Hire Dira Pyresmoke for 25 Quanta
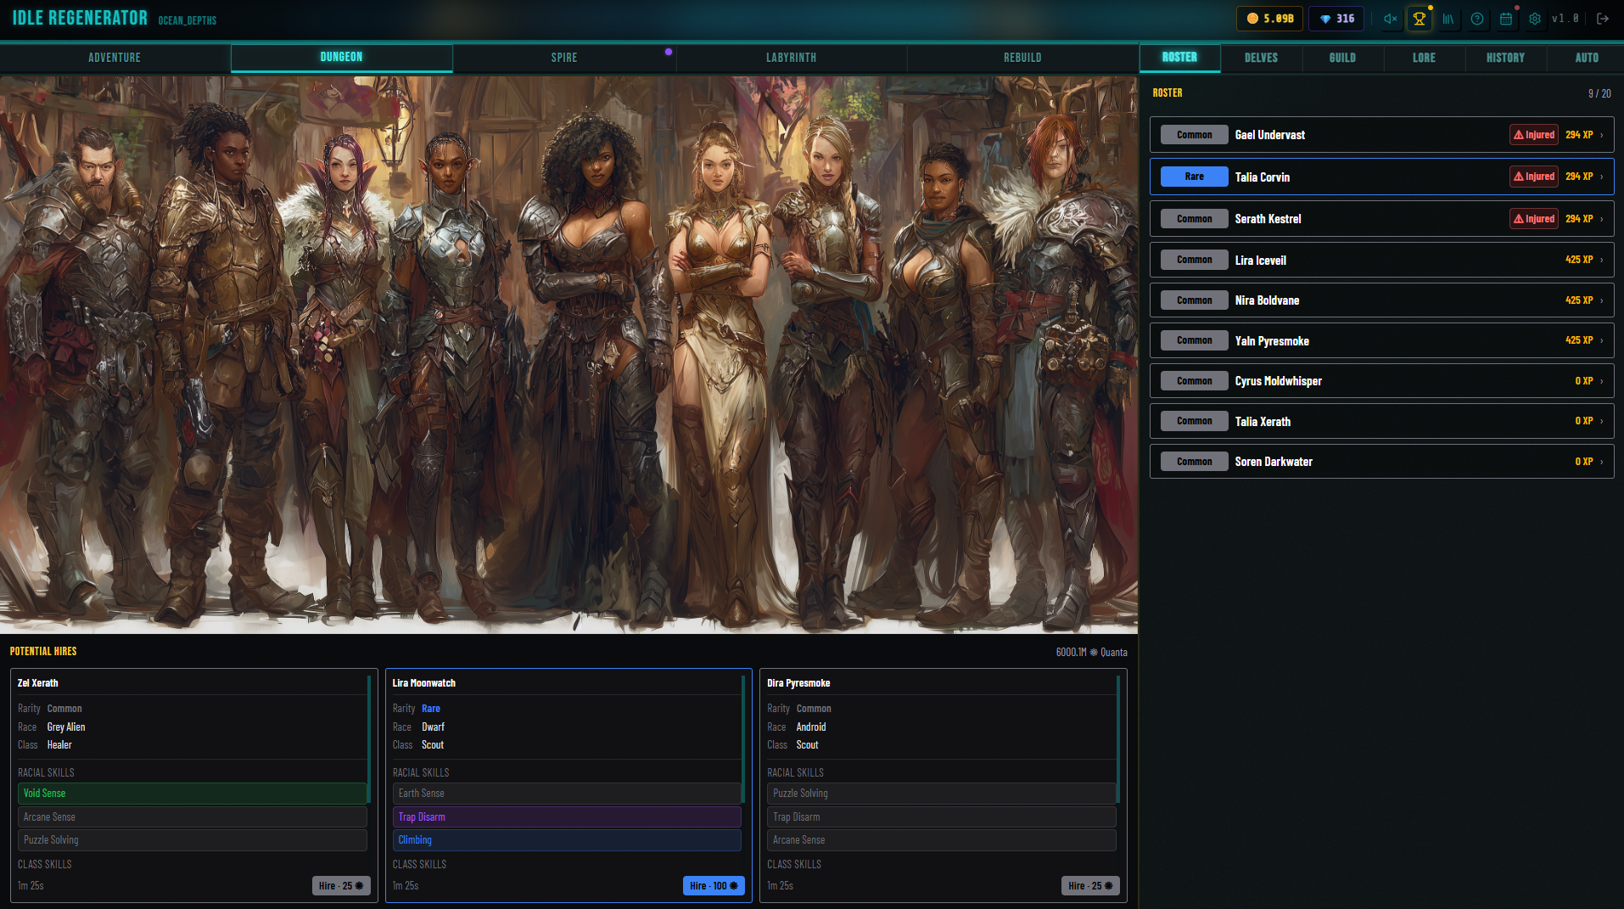Viewport: 1624px width, 909px height. click(1090, 885)
